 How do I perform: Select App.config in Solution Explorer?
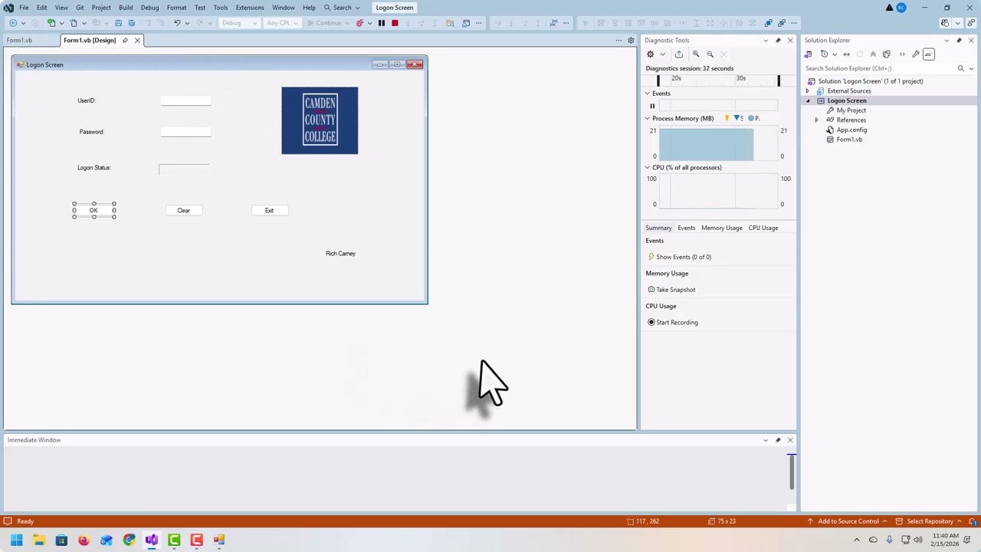[x=851, y=130]
